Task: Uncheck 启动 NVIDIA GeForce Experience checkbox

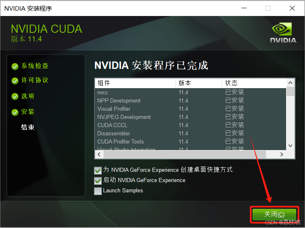Action: 98,181
